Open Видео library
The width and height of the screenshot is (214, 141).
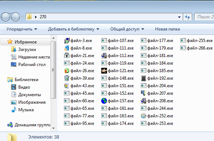tap(24, 87)
